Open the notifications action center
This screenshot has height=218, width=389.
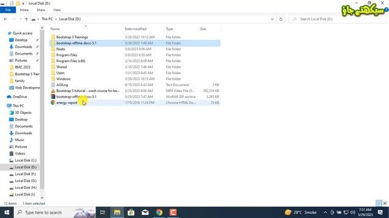tap(380, 213)
